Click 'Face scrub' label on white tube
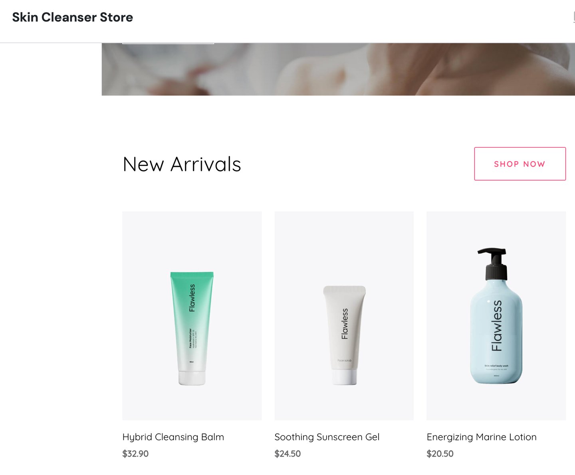Viewport: 575px width, 475px height. tap(345, 360)
